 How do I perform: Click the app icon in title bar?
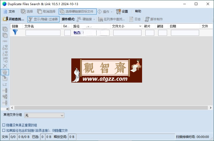coord(4,4)
